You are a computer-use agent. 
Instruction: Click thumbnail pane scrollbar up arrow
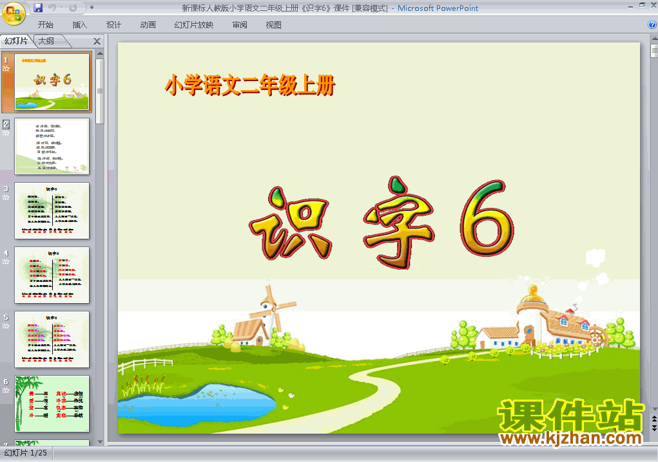pos(100,53)
